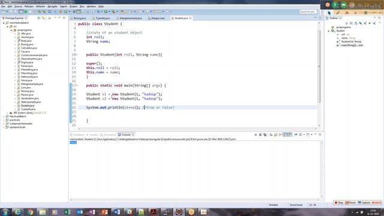
Task: Toggle Show Console on Standard Output change
Action: tap(285, 134)
